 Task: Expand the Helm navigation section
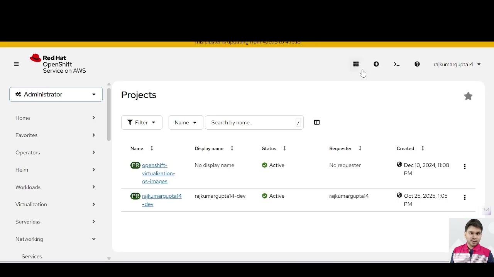pyautogui.click(x=56, y=170)
